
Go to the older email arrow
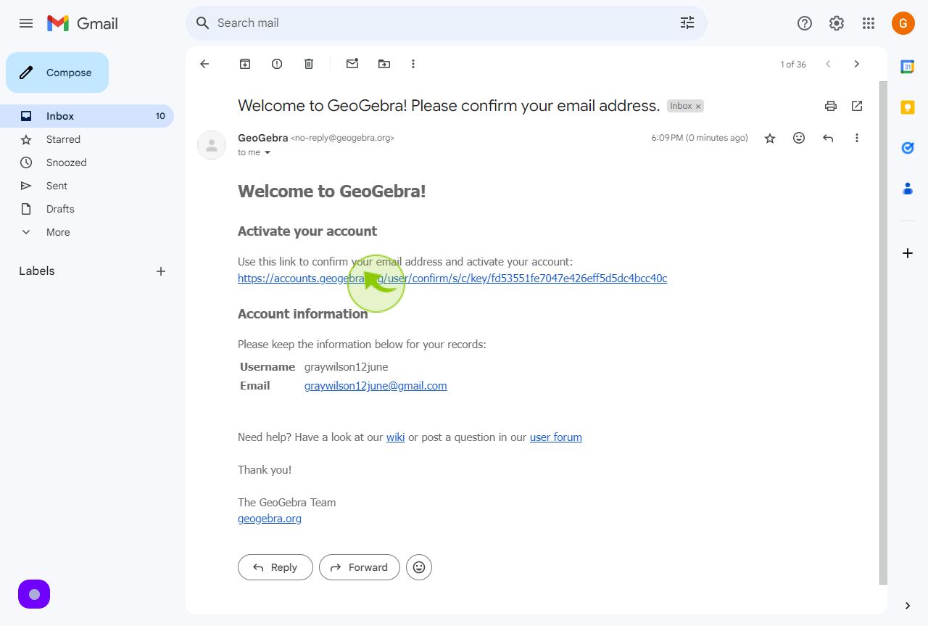coord(857,64)
